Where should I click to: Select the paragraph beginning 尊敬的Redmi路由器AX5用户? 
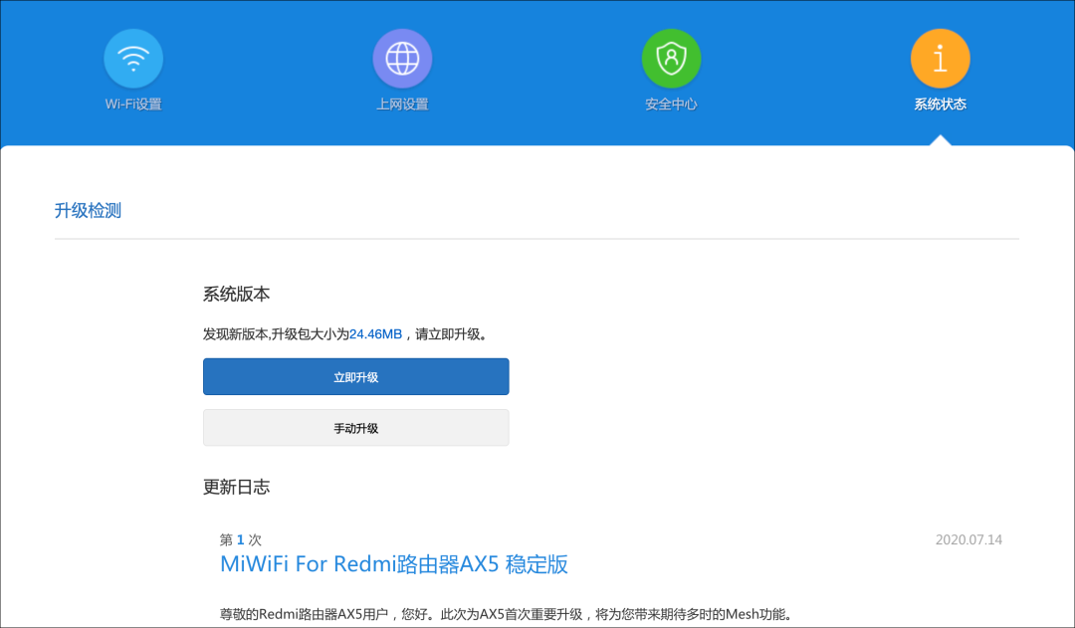coord(506,614)
